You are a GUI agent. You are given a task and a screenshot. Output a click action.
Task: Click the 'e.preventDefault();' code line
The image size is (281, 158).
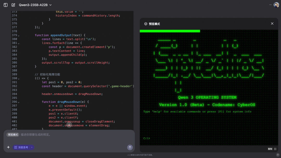[65, 110]
